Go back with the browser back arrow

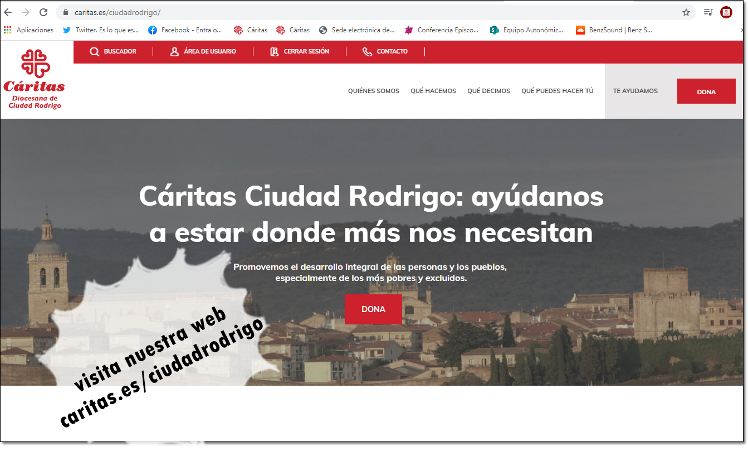[x=8, y=12]
